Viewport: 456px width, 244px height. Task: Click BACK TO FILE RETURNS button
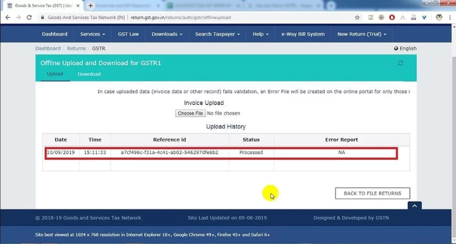pyautogui.click(x=372, y=193)
